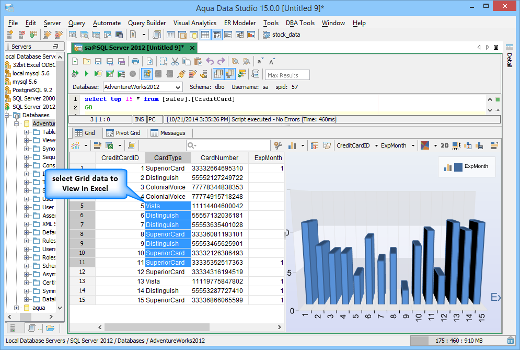Open the Query Builder menu
This screenshot has height=350, width=520.
(x=147, y=23)
